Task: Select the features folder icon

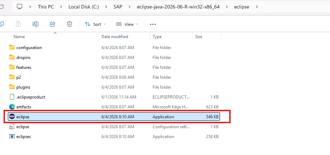Action: pyautogui.click(x=12, y=67)
